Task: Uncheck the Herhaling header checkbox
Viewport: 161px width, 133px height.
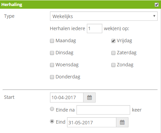Action: [x=157, y=5]
